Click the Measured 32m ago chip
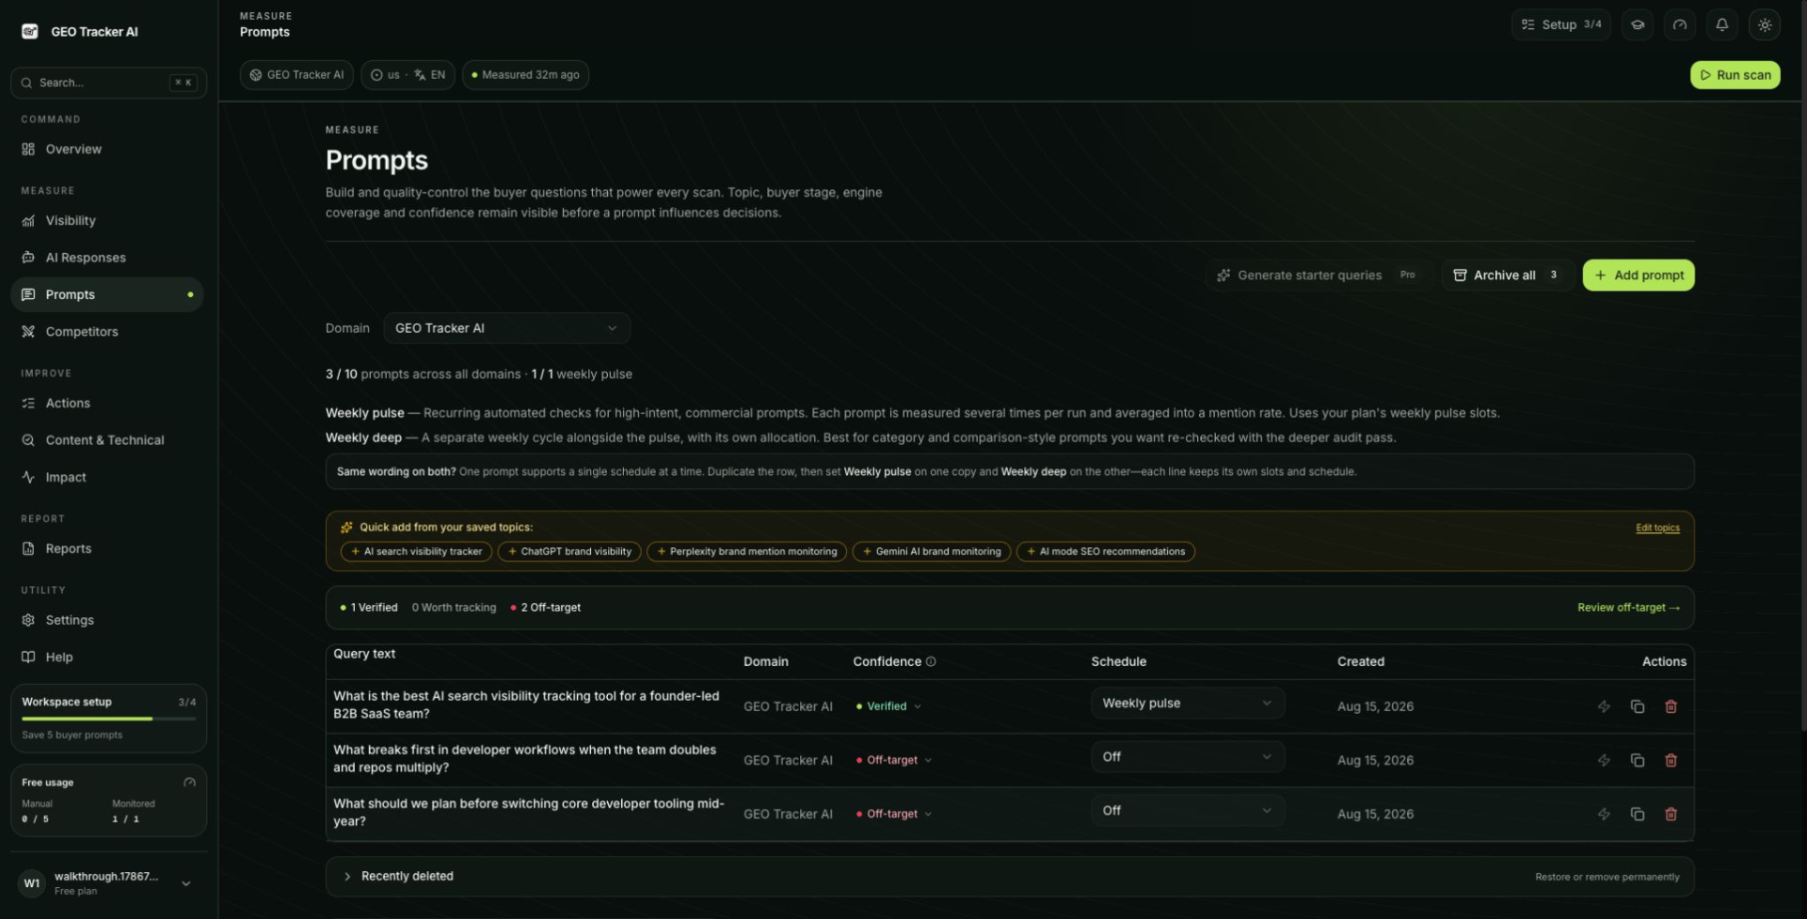1807x919 pixels. (x=525, y=75)
